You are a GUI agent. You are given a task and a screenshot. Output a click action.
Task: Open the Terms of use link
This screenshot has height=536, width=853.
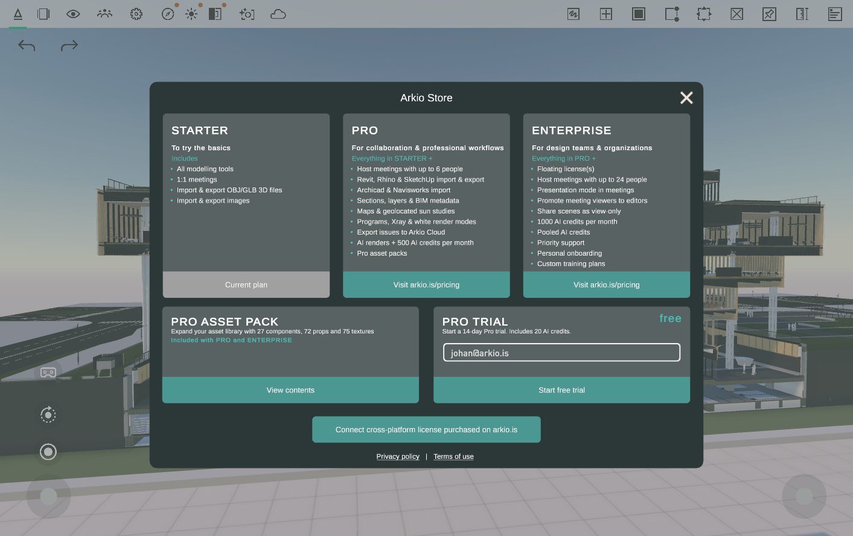tap(453, 456)
